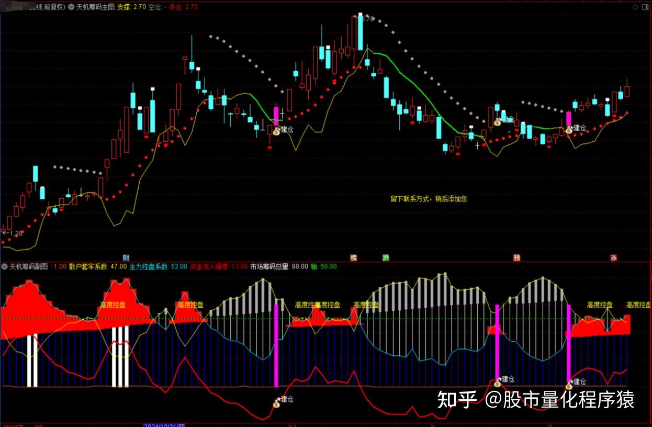Click the earliest 建仓 money bag in main chart

[277, 131]
